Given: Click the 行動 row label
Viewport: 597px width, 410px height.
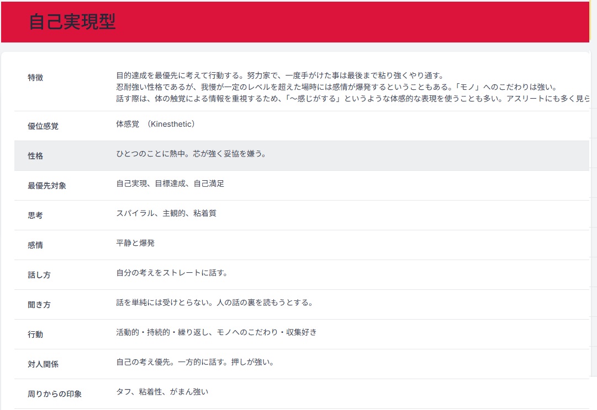Looking at the screenshot, I should pyautogui.click(x=35, y=335).
